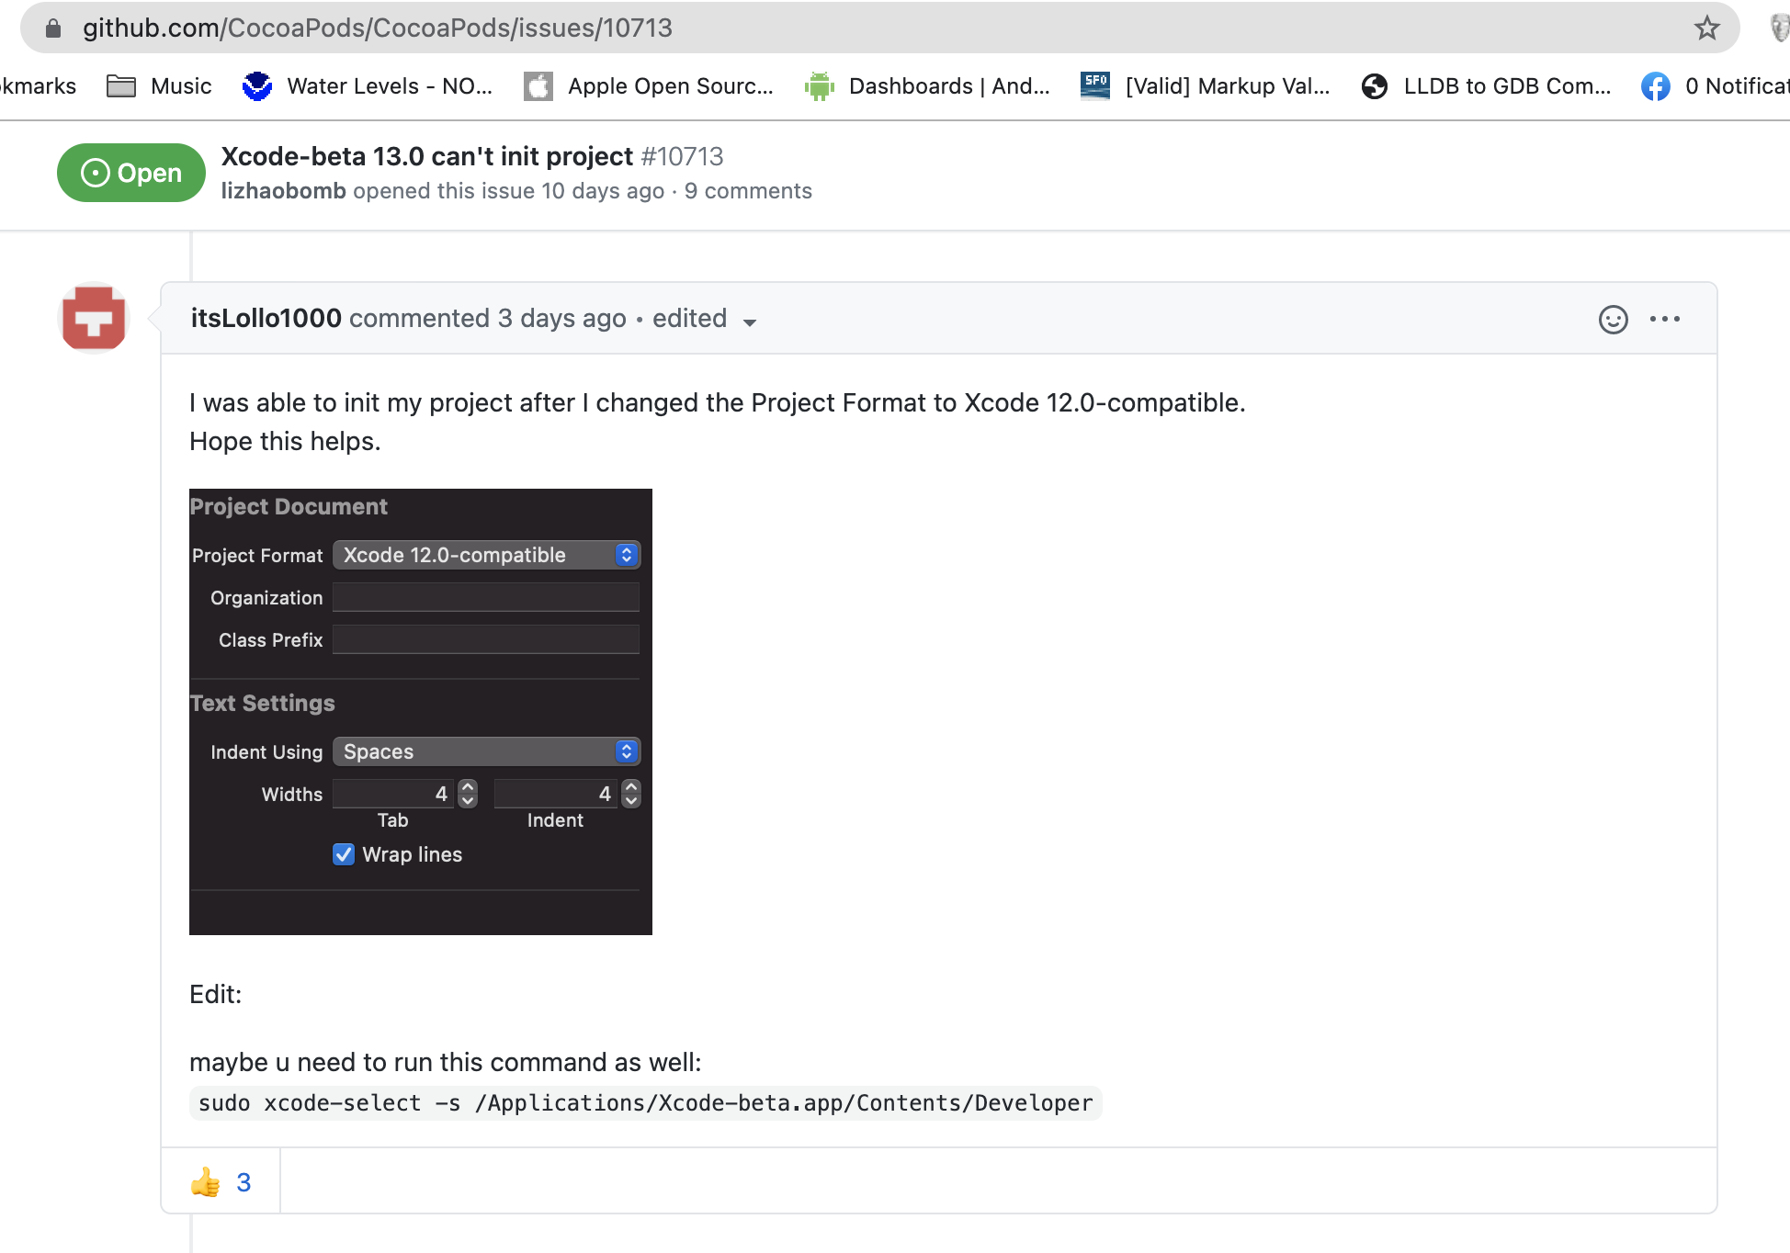Open the Music bookmarks folder
1790x1253 pixels.
[x=160, y=86]
